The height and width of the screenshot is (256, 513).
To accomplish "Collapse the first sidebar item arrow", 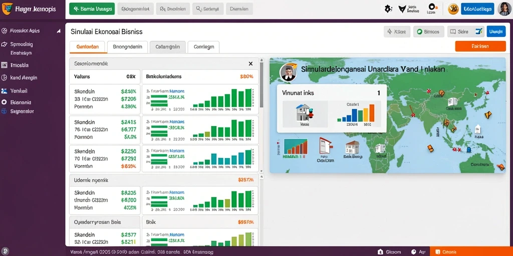I will point(59,31).
